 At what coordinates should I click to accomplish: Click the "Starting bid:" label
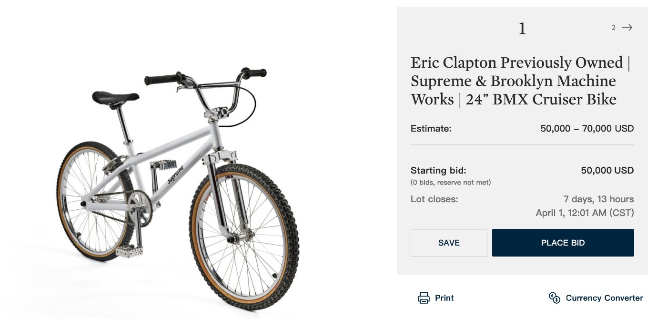tap(438, 170)
